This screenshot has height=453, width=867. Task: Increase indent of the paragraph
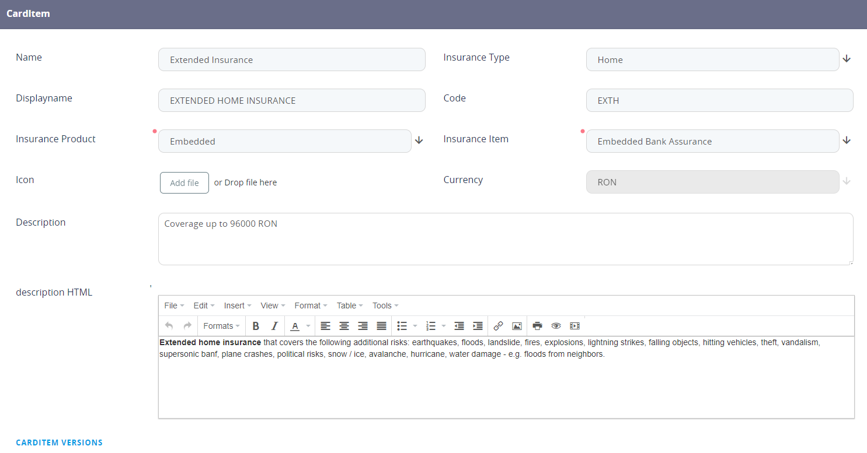(478, 326)
